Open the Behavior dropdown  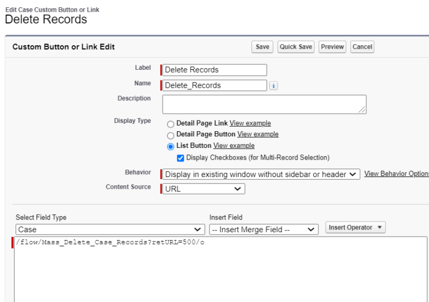pos(261,174)
